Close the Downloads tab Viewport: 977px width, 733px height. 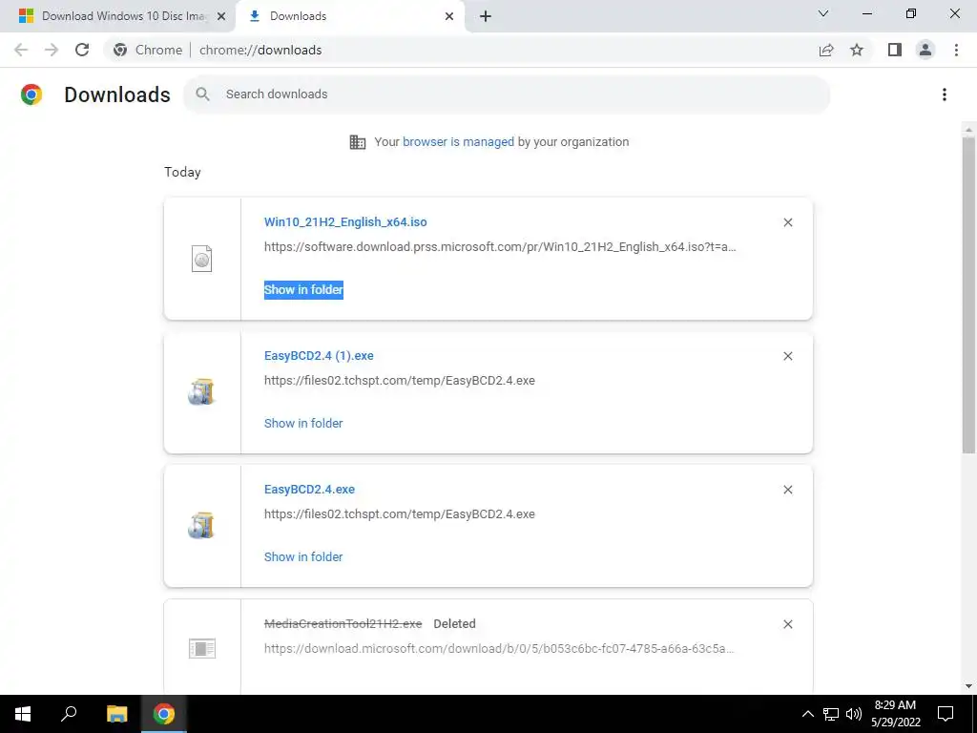449,16
